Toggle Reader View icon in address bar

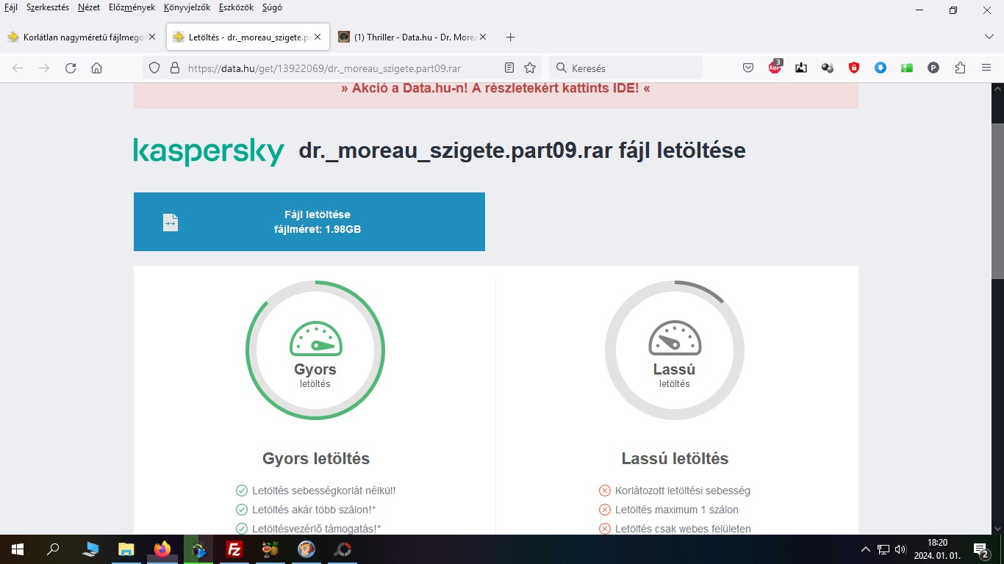click(509, 68)
